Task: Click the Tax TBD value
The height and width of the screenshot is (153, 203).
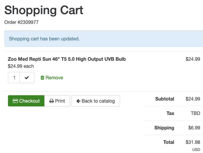Action: coord(195,113)
